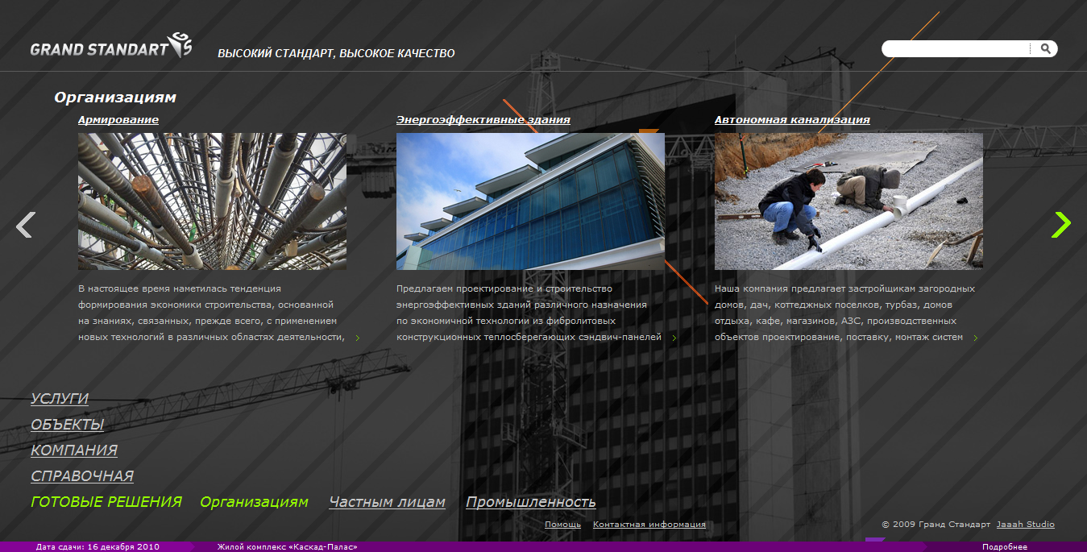
Task: Expand the Энергоэффективные здания text arrow
Action: pyautogui.click(x=674, y=338)
